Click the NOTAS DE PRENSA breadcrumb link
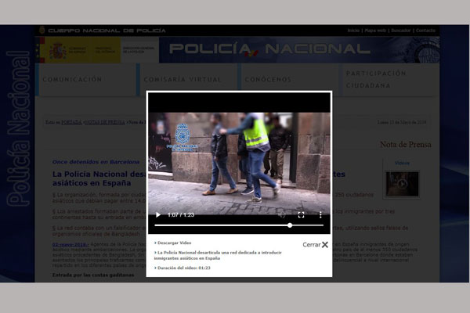The width and height of the screenshot is (470, 313). tap(105, 122)
